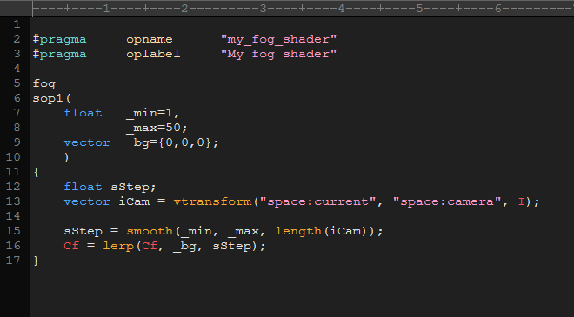Click the ruler mark 5 at top
574x317 pixels.
click(x=419, y=9)
